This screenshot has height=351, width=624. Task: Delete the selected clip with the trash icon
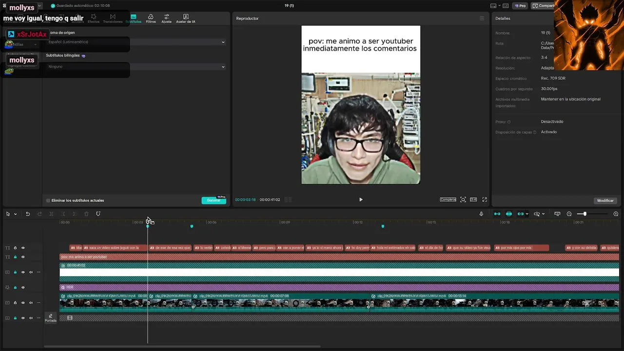coord(86,214)
